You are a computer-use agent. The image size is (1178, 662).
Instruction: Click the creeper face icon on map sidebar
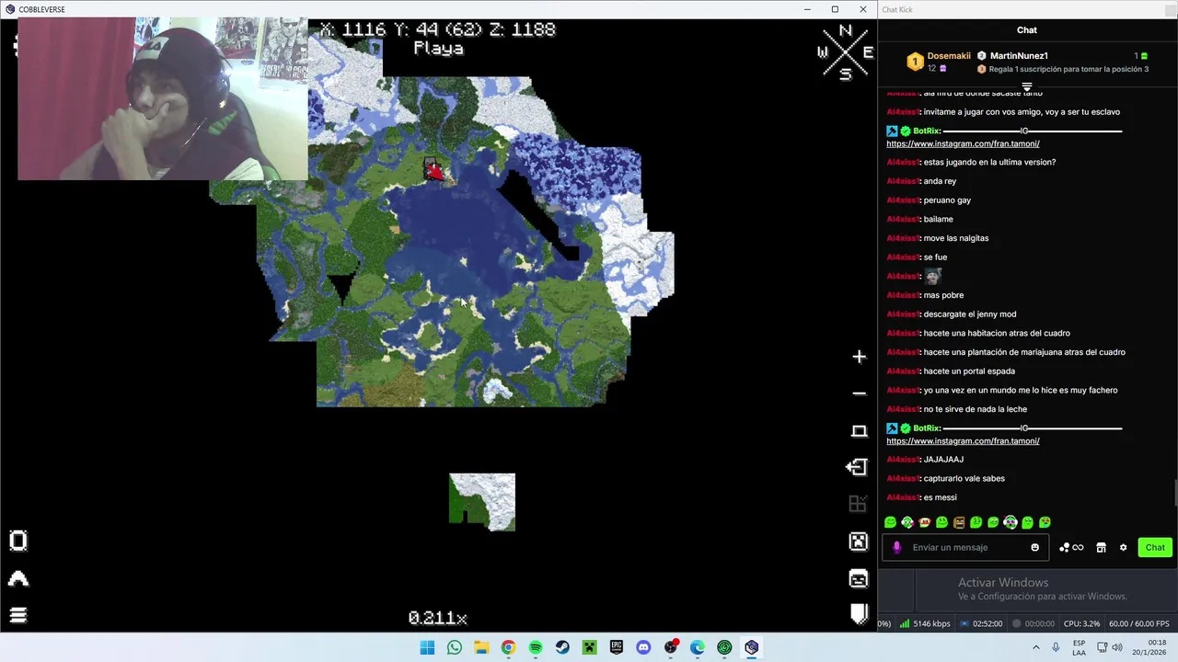(x=859, y=542)
